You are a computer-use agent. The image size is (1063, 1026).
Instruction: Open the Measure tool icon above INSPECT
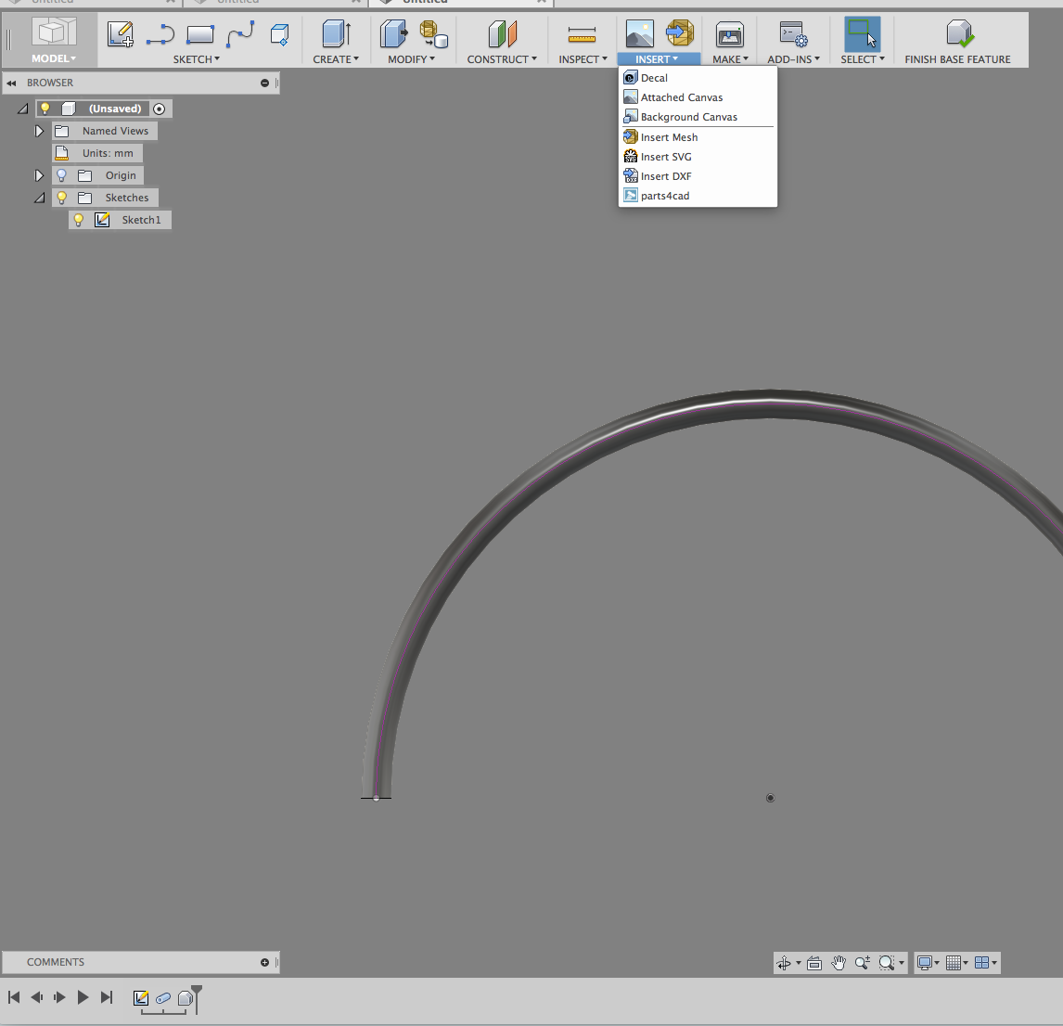pyautogui.click(x=582, y=34)
